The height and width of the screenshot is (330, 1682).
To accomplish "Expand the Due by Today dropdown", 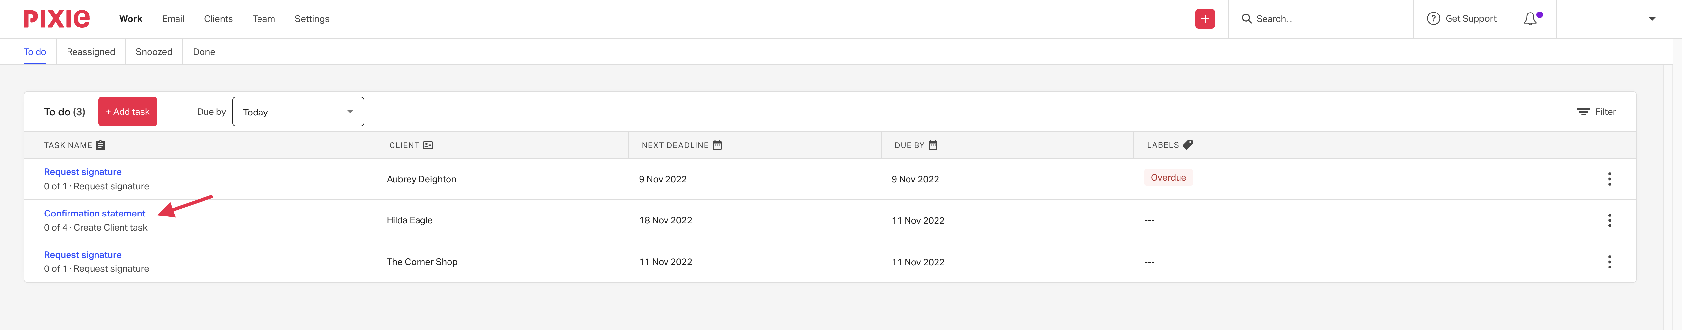I will [298, 112].
